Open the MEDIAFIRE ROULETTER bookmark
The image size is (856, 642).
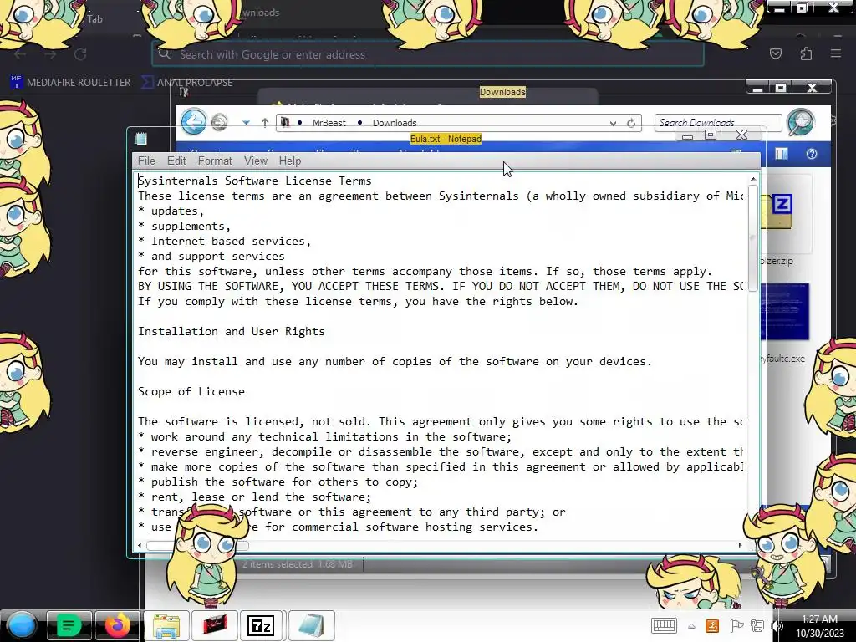[x=70, y=83]
